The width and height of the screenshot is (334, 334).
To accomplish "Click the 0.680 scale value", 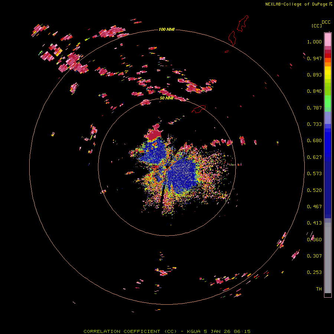I will pos(314,141).
